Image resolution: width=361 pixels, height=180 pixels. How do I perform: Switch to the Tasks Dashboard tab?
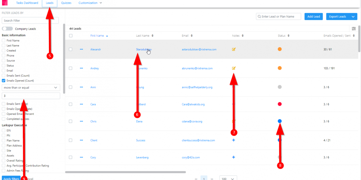[x=27, y=3]
